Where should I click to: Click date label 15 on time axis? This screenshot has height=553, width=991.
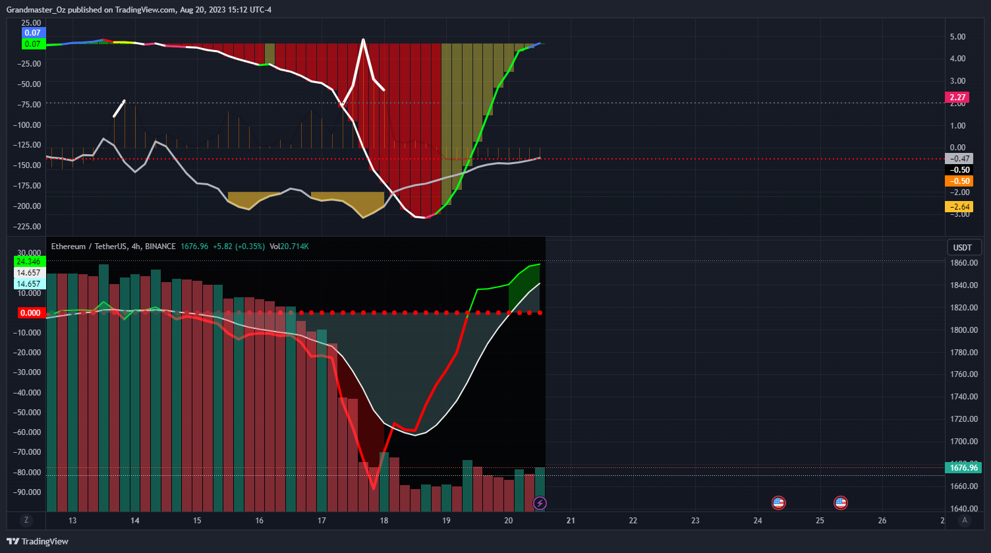[x=197, y=521]
